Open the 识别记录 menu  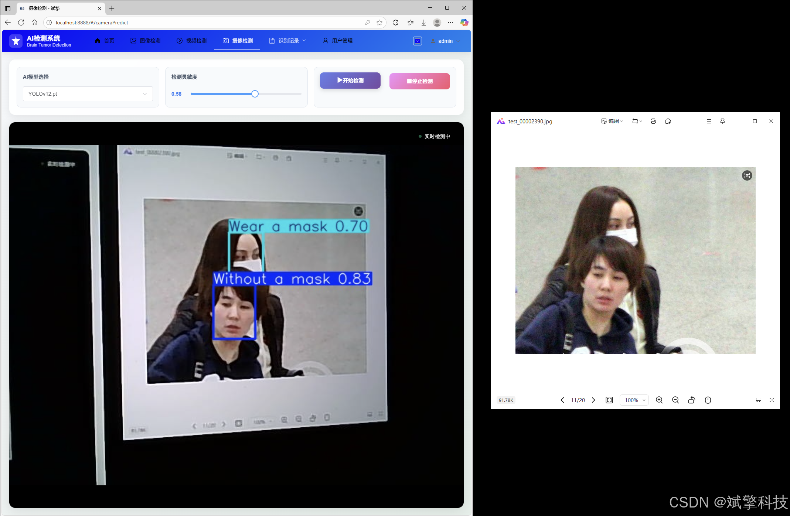pos(288,41)
